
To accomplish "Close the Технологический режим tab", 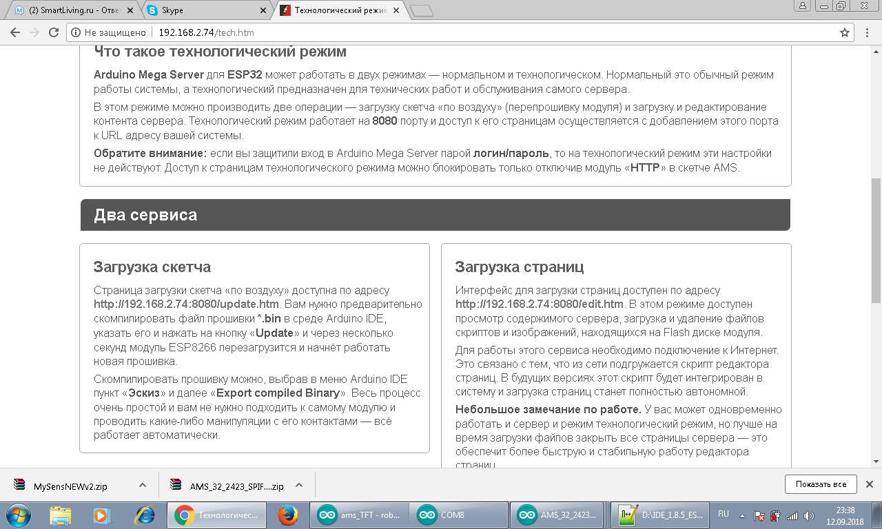I will pyautogui.click(x=396, y=10).
